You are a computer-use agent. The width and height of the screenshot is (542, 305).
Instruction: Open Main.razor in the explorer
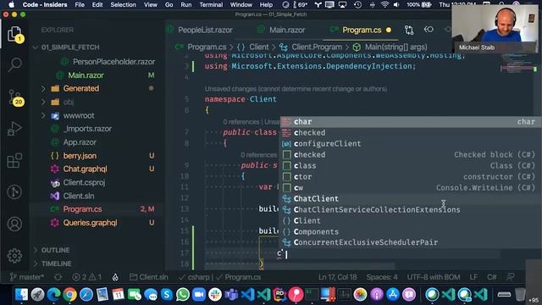[86, 75]
